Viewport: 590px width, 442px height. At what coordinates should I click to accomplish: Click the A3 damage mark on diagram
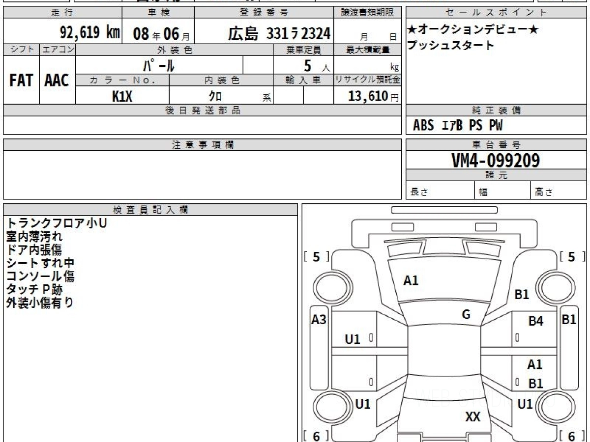319,320
